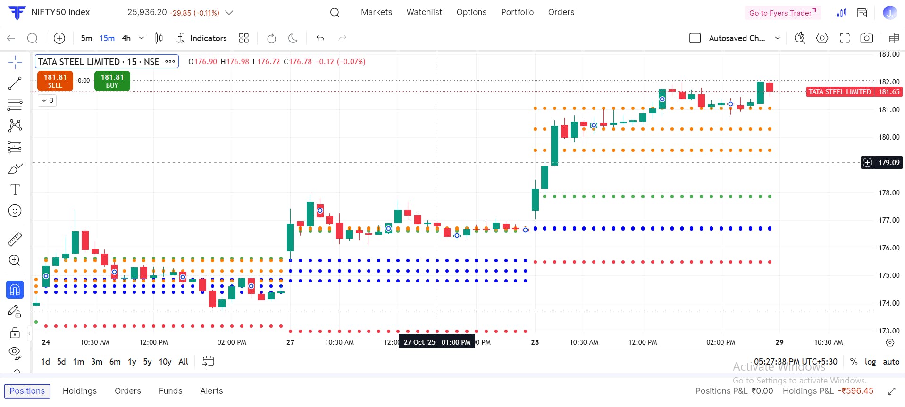Switch to the Funds tab
The width and height of the screenshot is (905, 407).
170,391
